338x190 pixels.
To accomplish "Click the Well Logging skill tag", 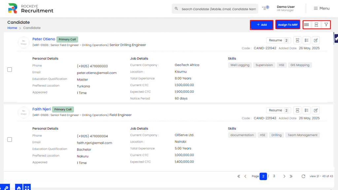I will pos(240,65).
